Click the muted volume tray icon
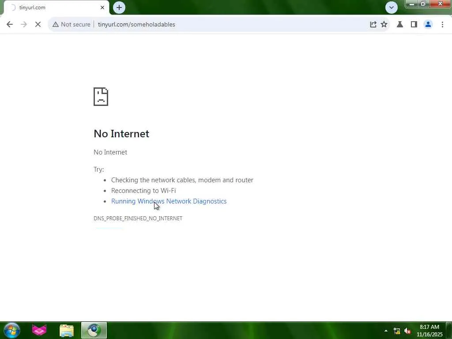Viewport: 452px width, 339px height. [x=407, y=331]
